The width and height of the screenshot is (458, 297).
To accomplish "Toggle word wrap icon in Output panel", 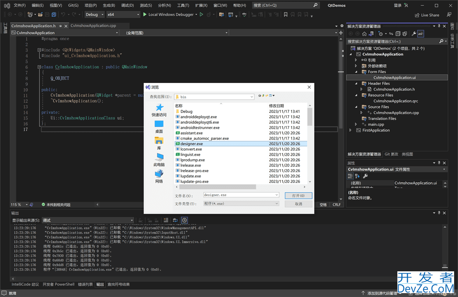I will click(175, 220).
